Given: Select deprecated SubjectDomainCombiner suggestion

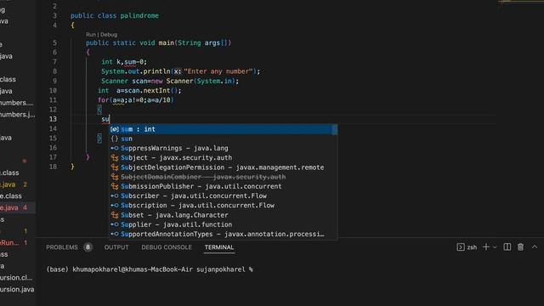Looking at the screenshot, I should point(223,177).
